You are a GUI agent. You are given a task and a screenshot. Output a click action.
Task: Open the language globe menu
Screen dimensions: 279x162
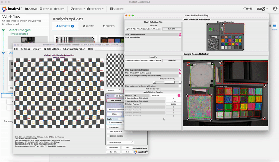[263, 9]
